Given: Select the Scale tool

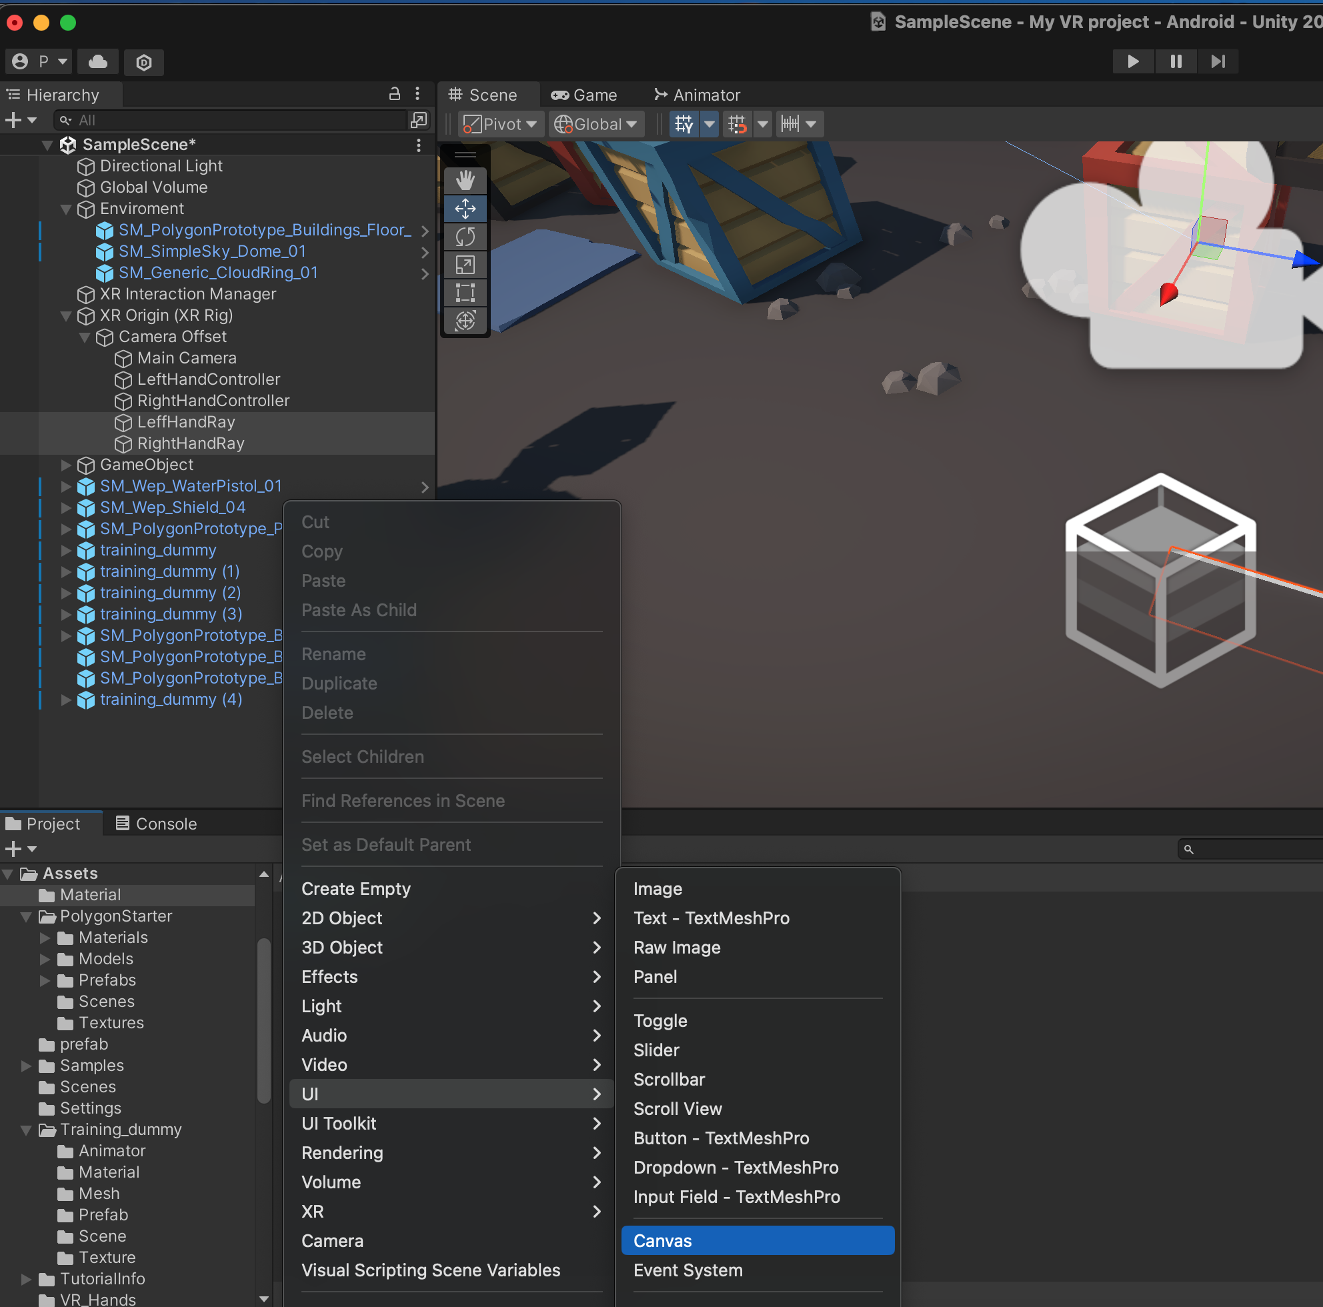Looking at the screenshot, I should 465,265.
